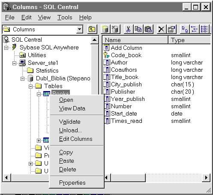The height and width of the screenshot is (195, 213).
Task: Click the Properties toolbar icon
Action: click(171, 29)
